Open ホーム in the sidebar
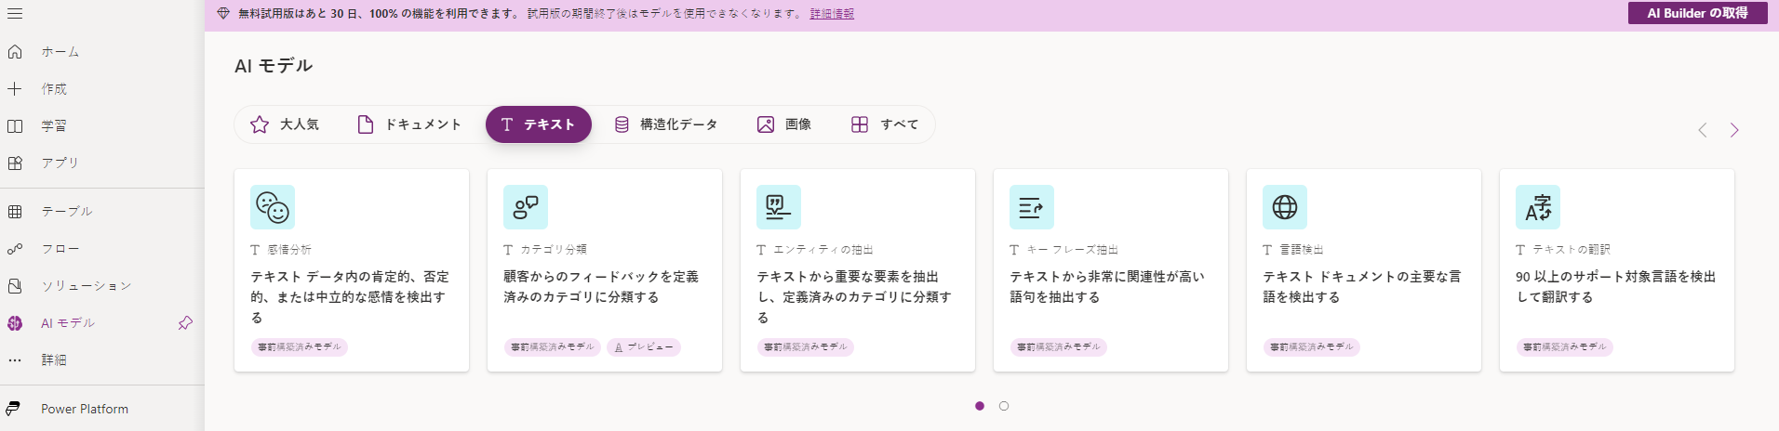The height and width of the screenshot is (431, 1779). (x=102, y=52)
